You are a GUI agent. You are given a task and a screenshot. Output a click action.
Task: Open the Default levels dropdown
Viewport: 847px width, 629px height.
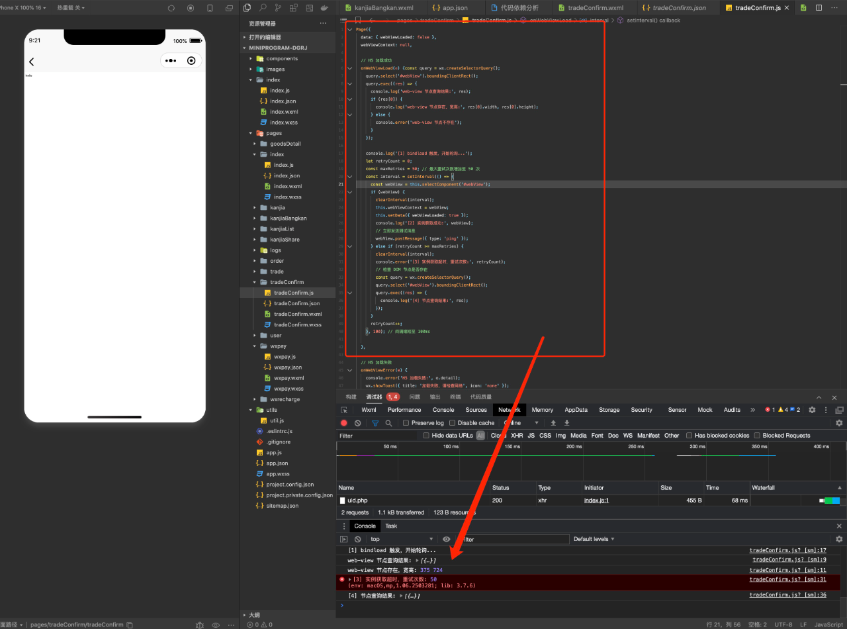point(594,539)
